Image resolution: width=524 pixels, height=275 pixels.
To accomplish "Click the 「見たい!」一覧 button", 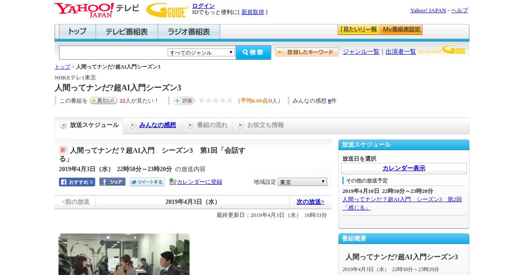I will click(x=359, y=30).
